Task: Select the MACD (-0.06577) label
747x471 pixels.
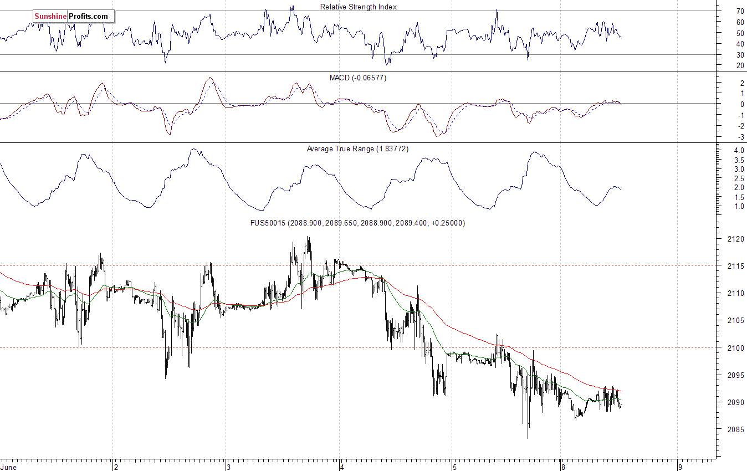Action: [x=357, y=78]
